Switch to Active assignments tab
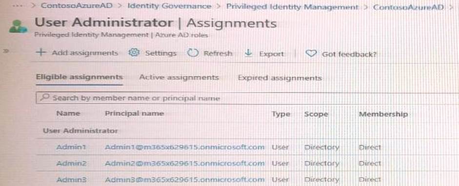The height and width of the screenshot is (186, 459). 179,78
